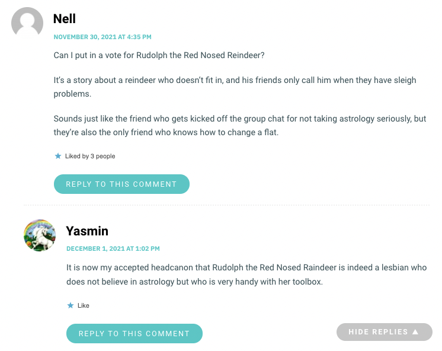Screen dimensions: 442x351
Task: Click Yasmin's "accepted headcanon" reply text
Action: (245, 275)
